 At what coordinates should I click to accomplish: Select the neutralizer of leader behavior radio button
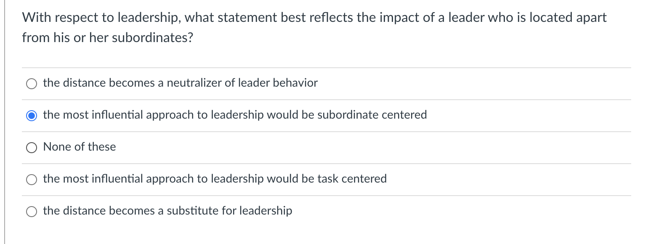(x=32, y=84)
